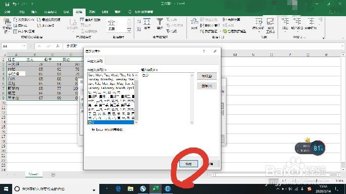The width and height of the screenshot is (346, 194).
Task: Open the File tab
Action: coord(7,12)
